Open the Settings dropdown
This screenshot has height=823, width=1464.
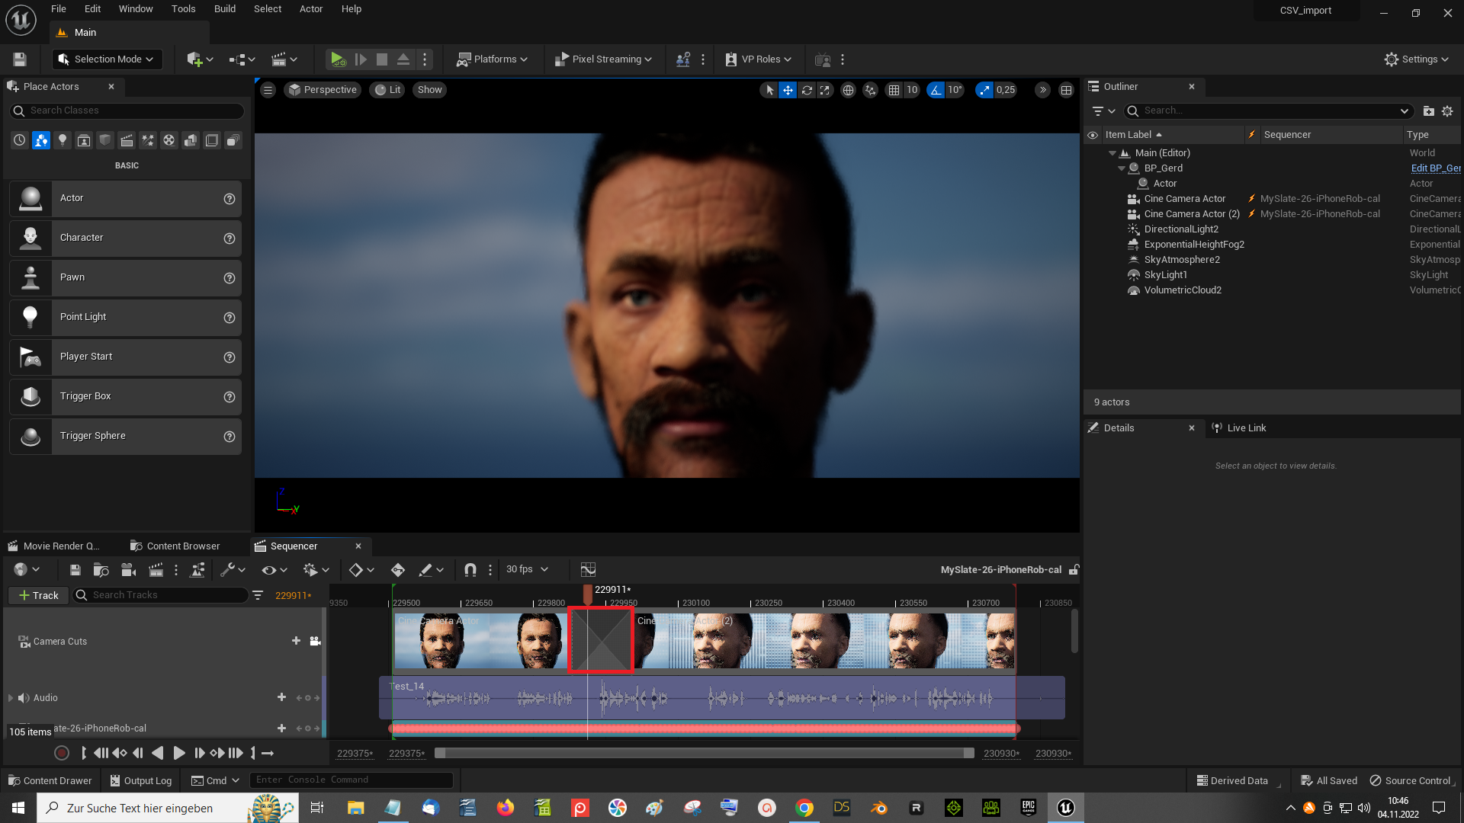(x=1417, y=59)
